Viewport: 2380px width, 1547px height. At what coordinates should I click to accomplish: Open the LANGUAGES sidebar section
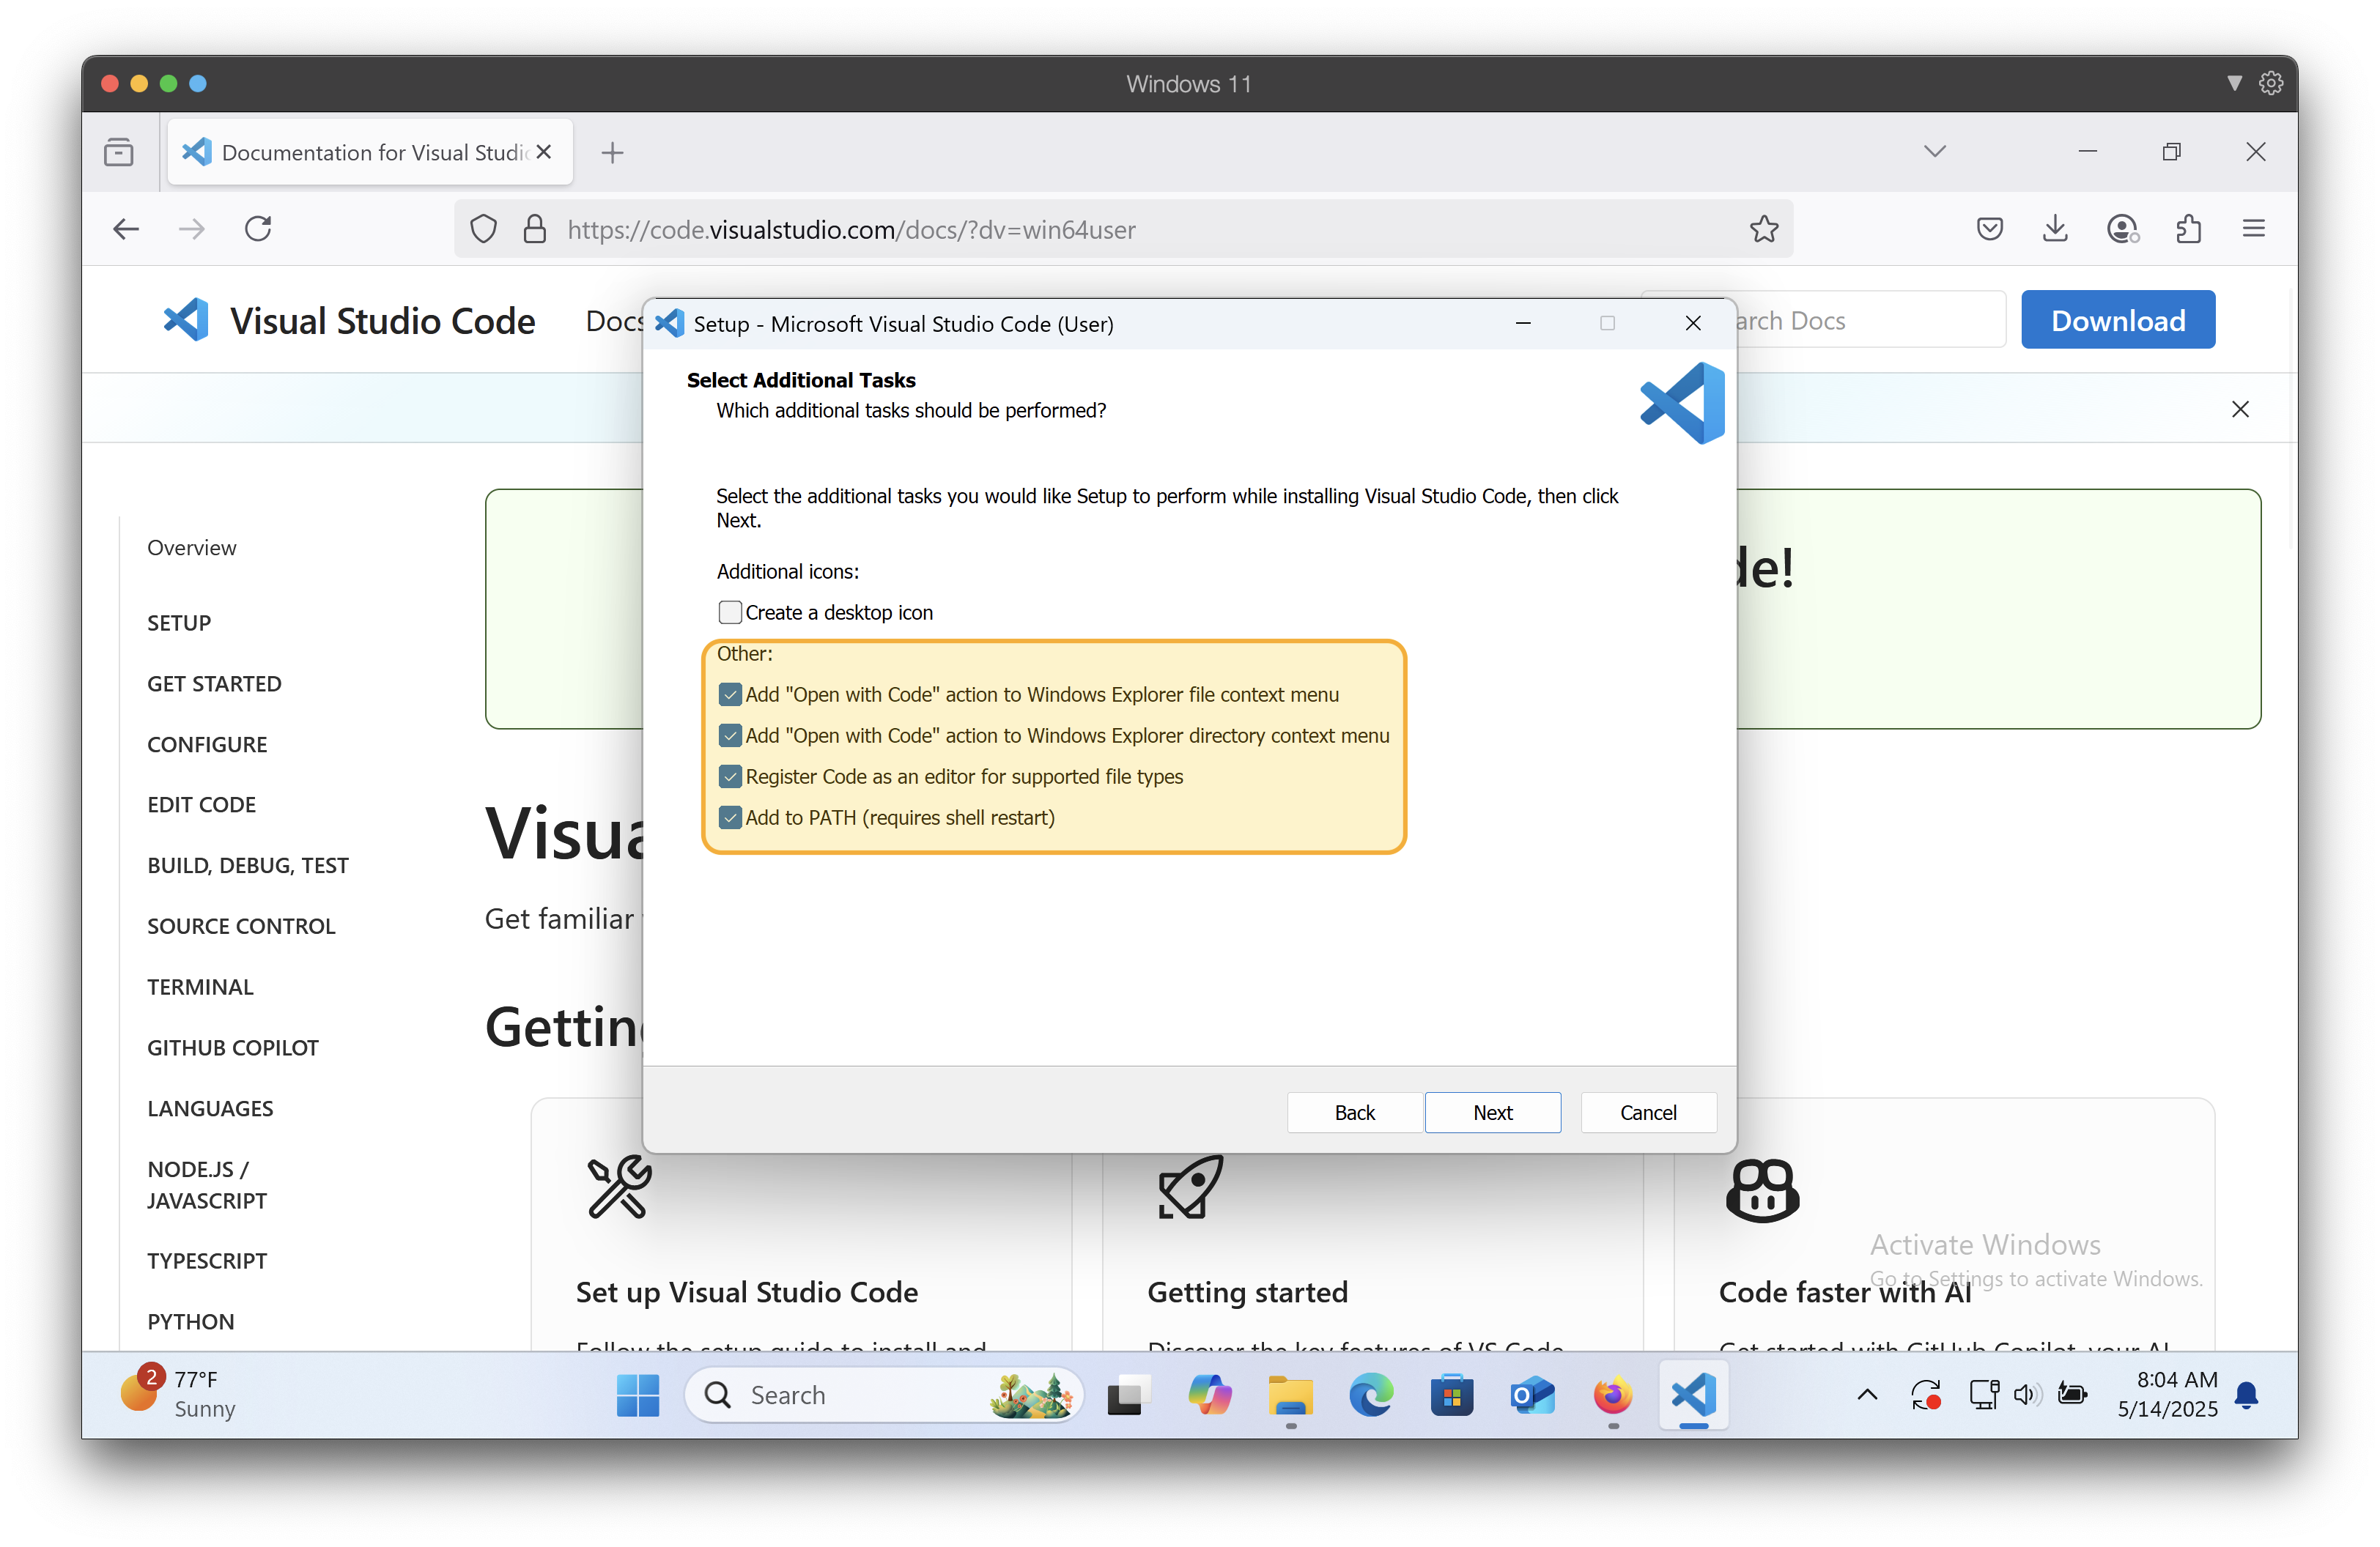(210, 1108)
